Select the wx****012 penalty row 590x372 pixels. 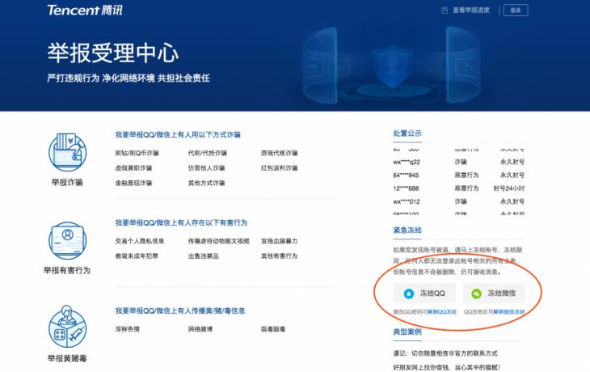point(459,202)
